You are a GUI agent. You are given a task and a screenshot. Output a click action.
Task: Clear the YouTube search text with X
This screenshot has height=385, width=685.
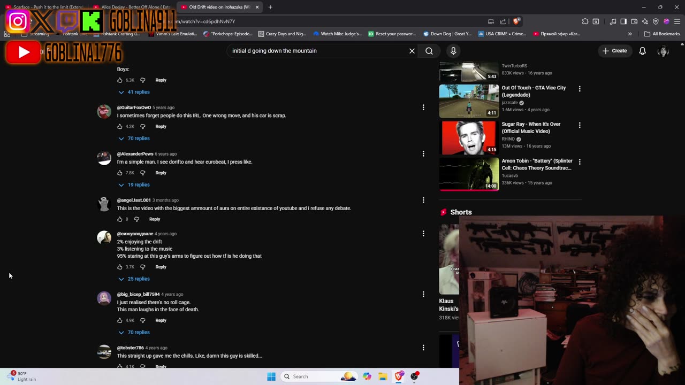pos(412,51)
